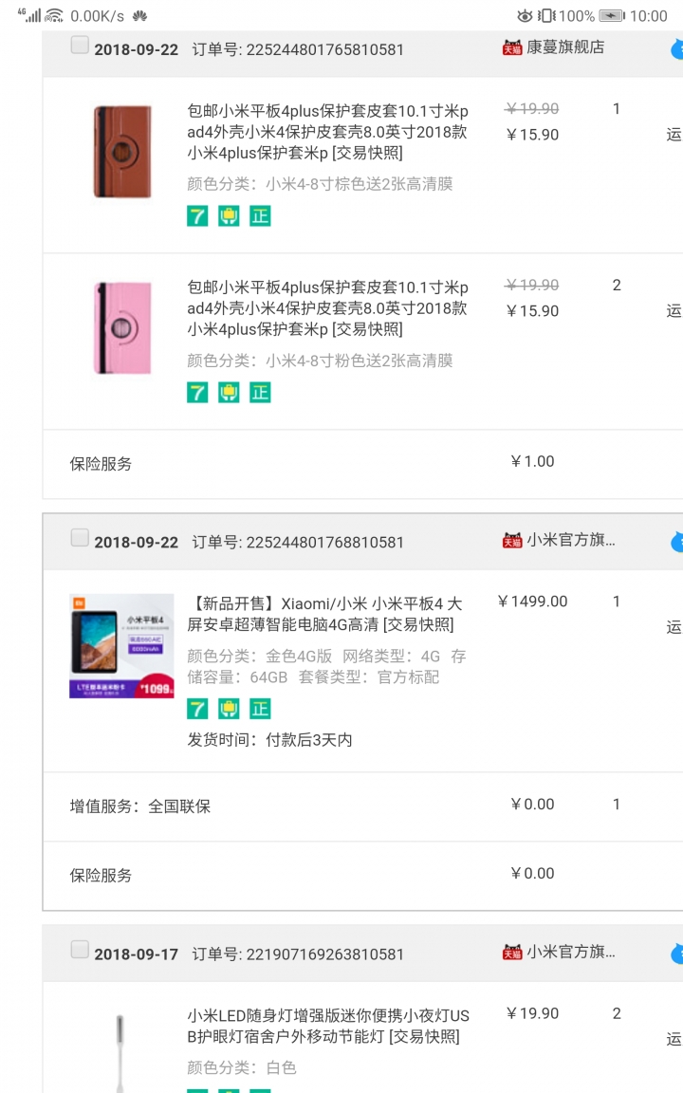683x1093 pixels.
Task: Click the Tmall icon beside 康蔓旗舰店
Action: click(x=512, y=47)
